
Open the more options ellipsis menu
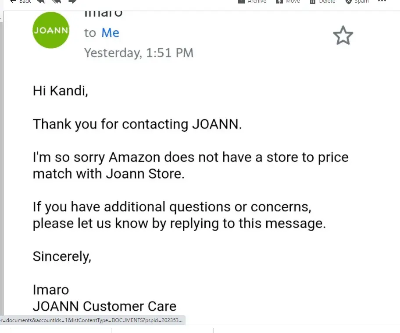click(382, 1)
